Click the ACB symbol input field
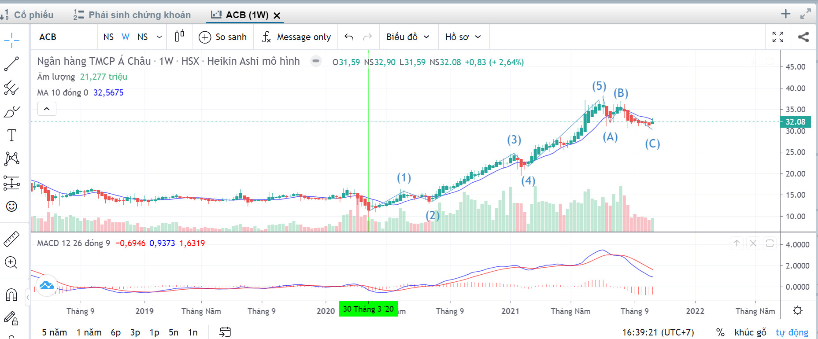 click(x=64, y=37)
